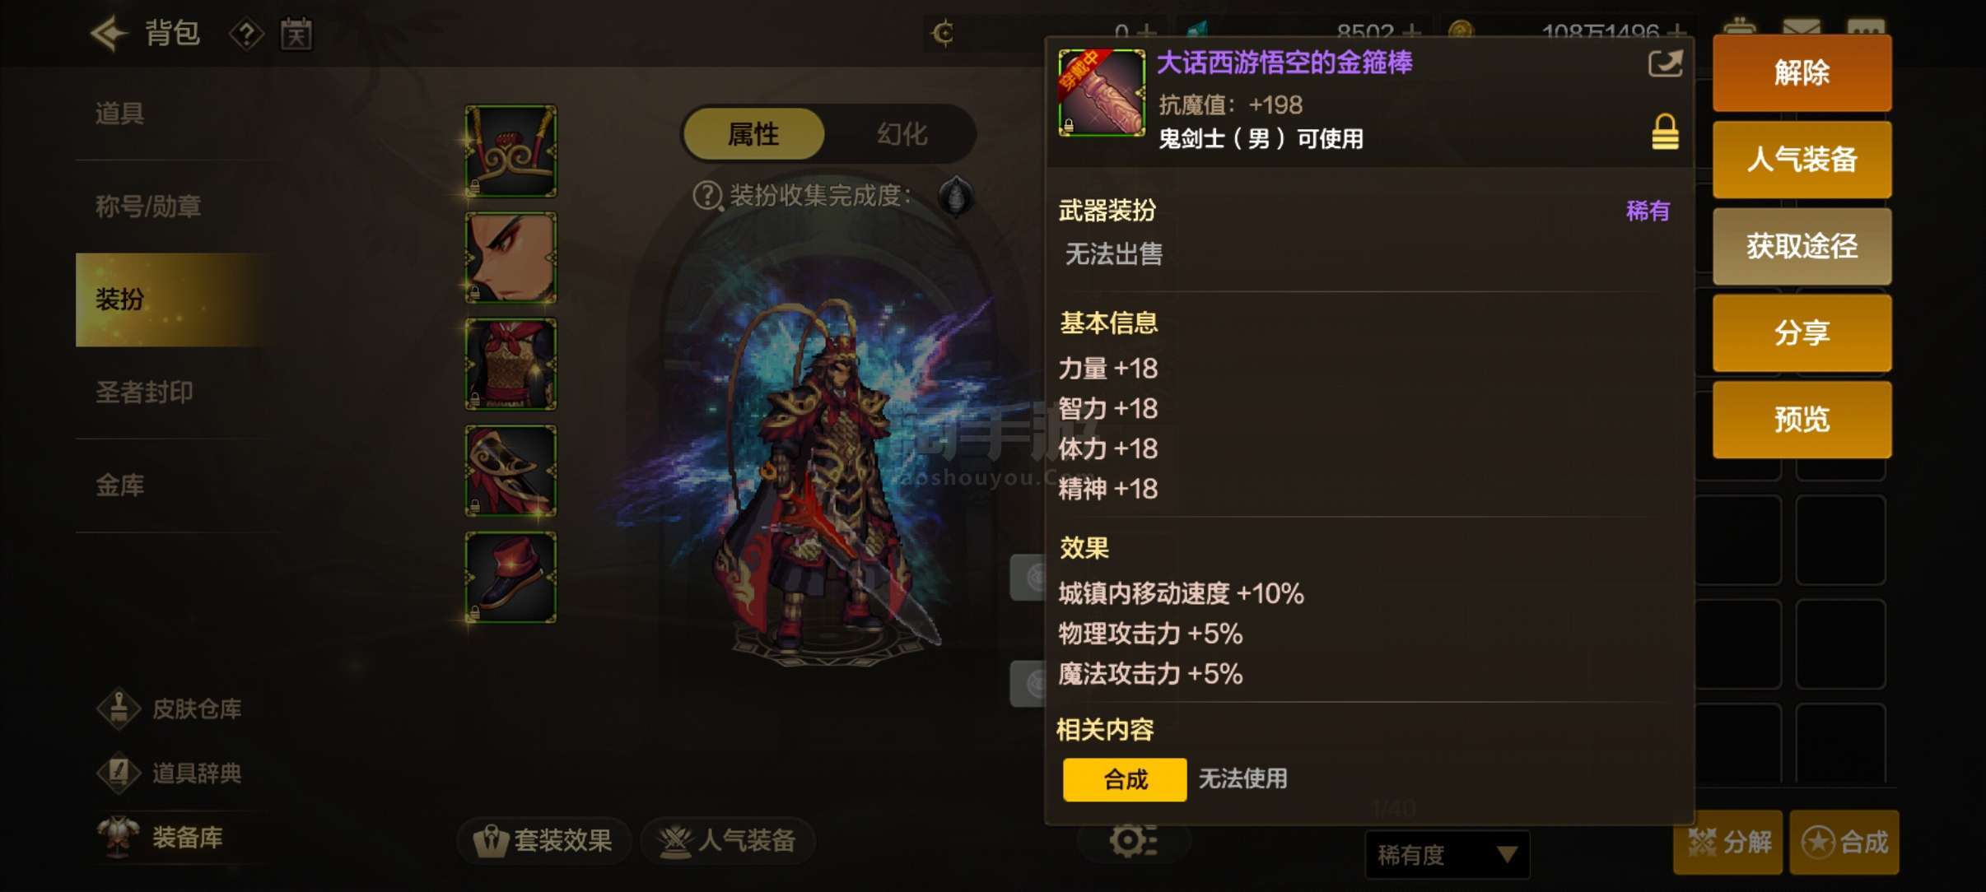The width and height of the screenshot is (1986, 892).
Task: Click the yellow 合成 button under 相关内容
Action: click(x=1125, y=779)
